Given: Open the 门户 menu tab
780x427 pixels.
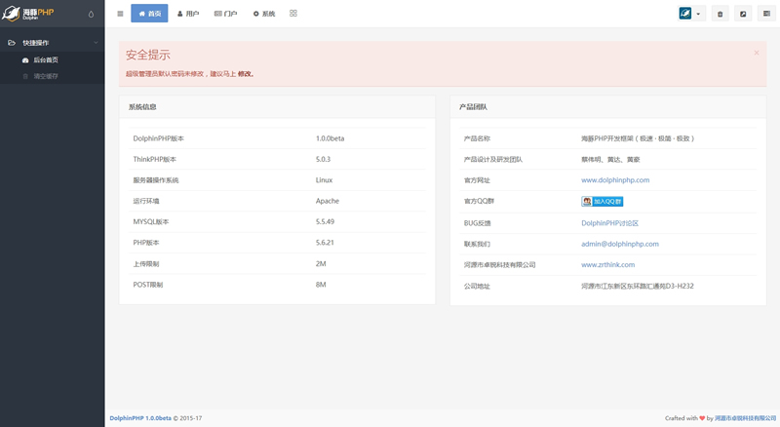Looking at the screenshot, I should 225,14.
